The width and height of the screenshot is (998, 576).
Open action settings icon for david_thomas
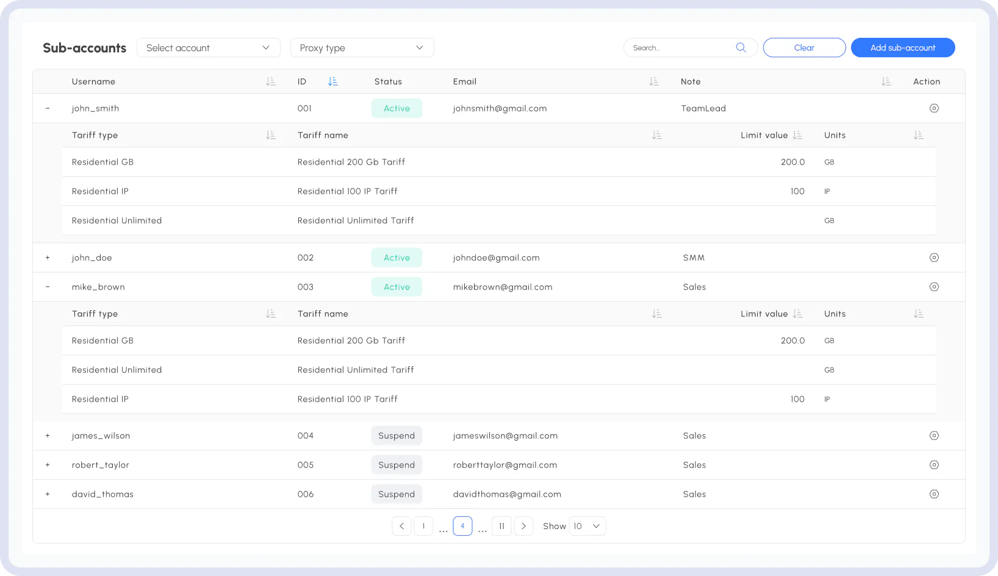tap(934, 494)
